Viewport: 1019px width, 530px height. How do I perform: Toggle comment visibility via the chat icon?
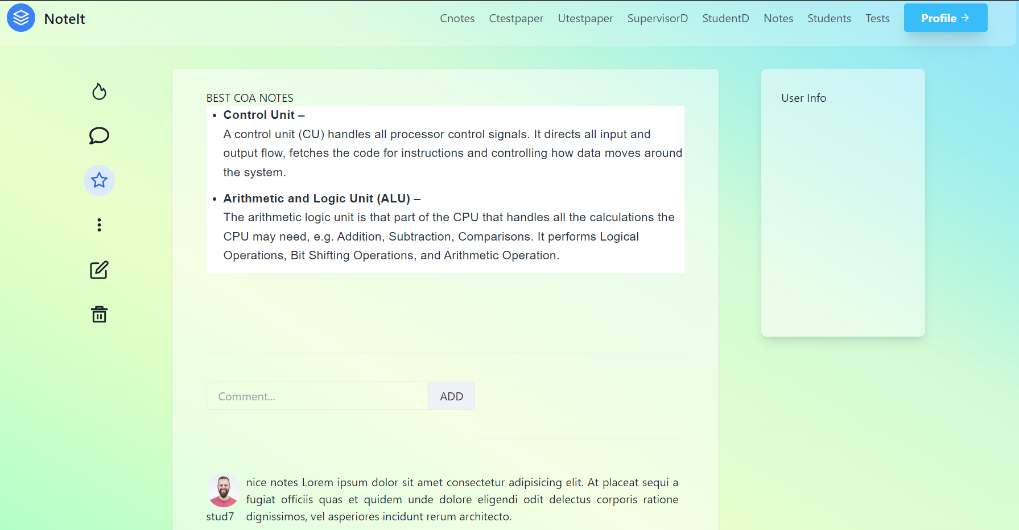(99, 135)
